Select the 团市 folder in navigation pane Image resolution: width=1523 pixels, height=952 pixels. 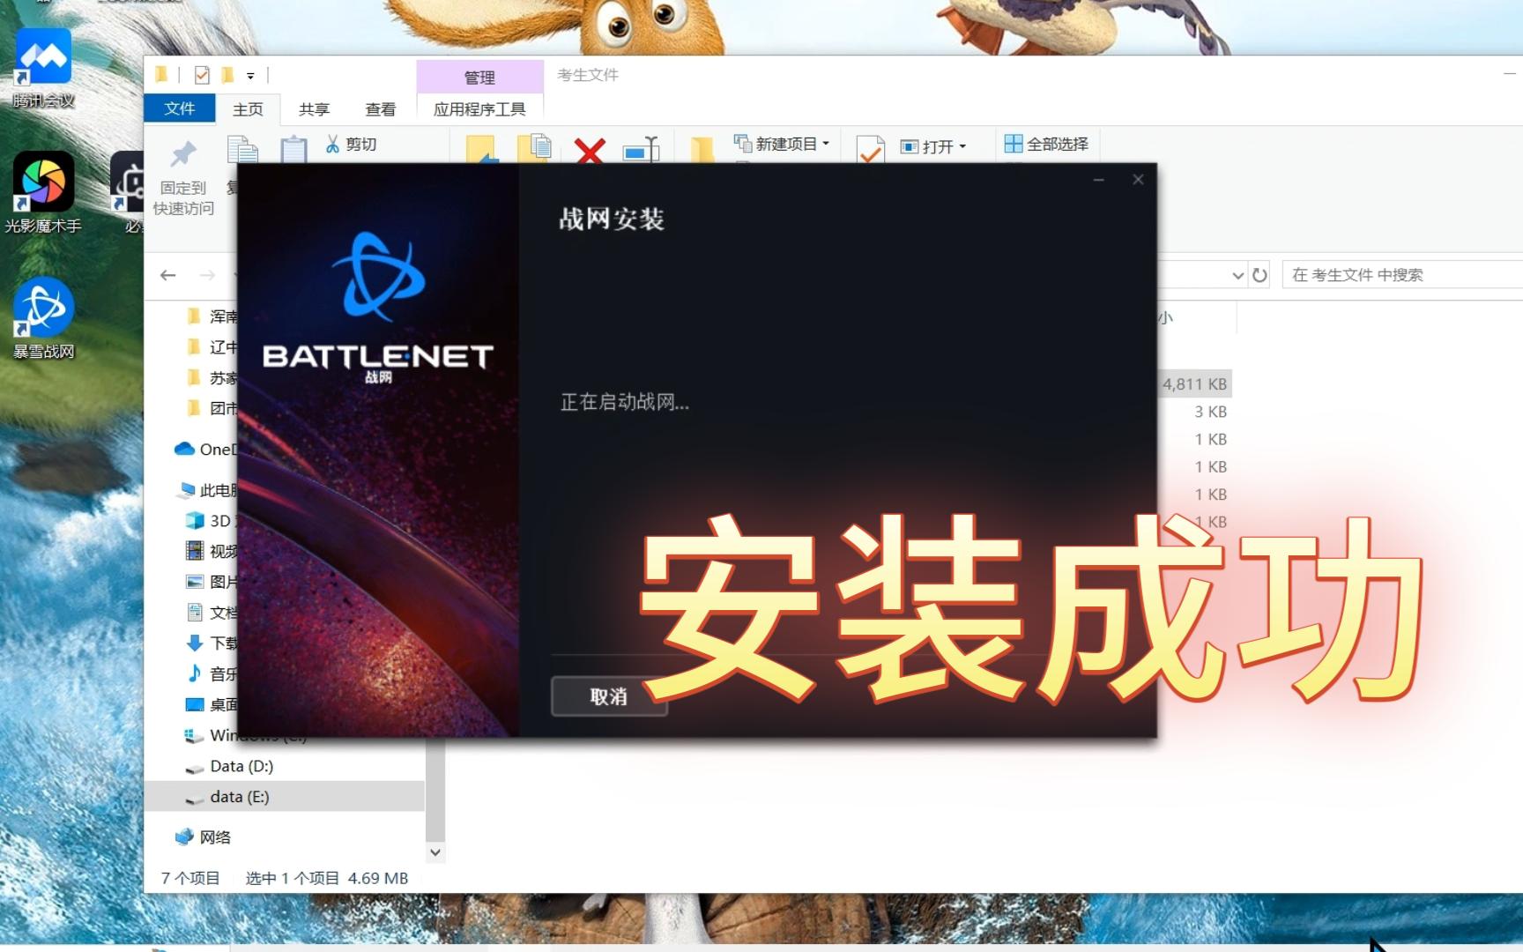[212, 408]
